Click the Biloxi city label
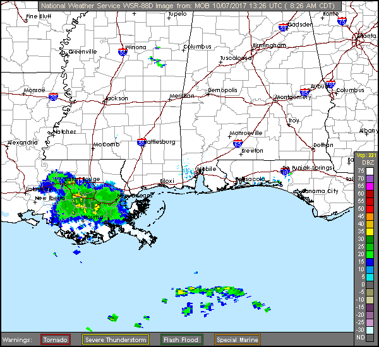 (x=167, y=181)
